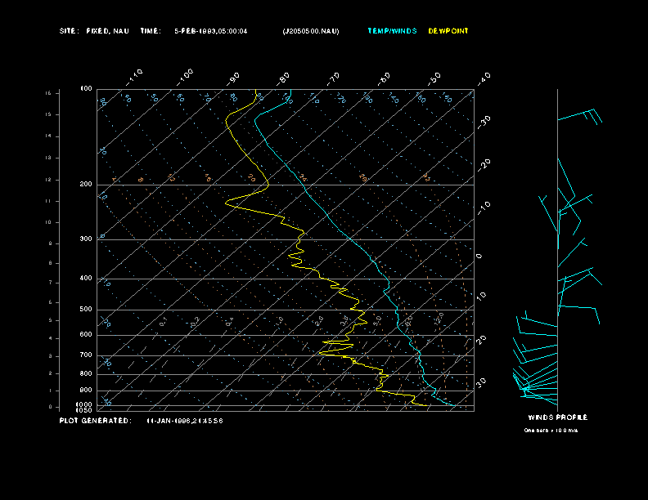This screenshot has height=500, width=648.
Task: Click the PLOT GENERATED label at bottom
Action: click(95, 421)
